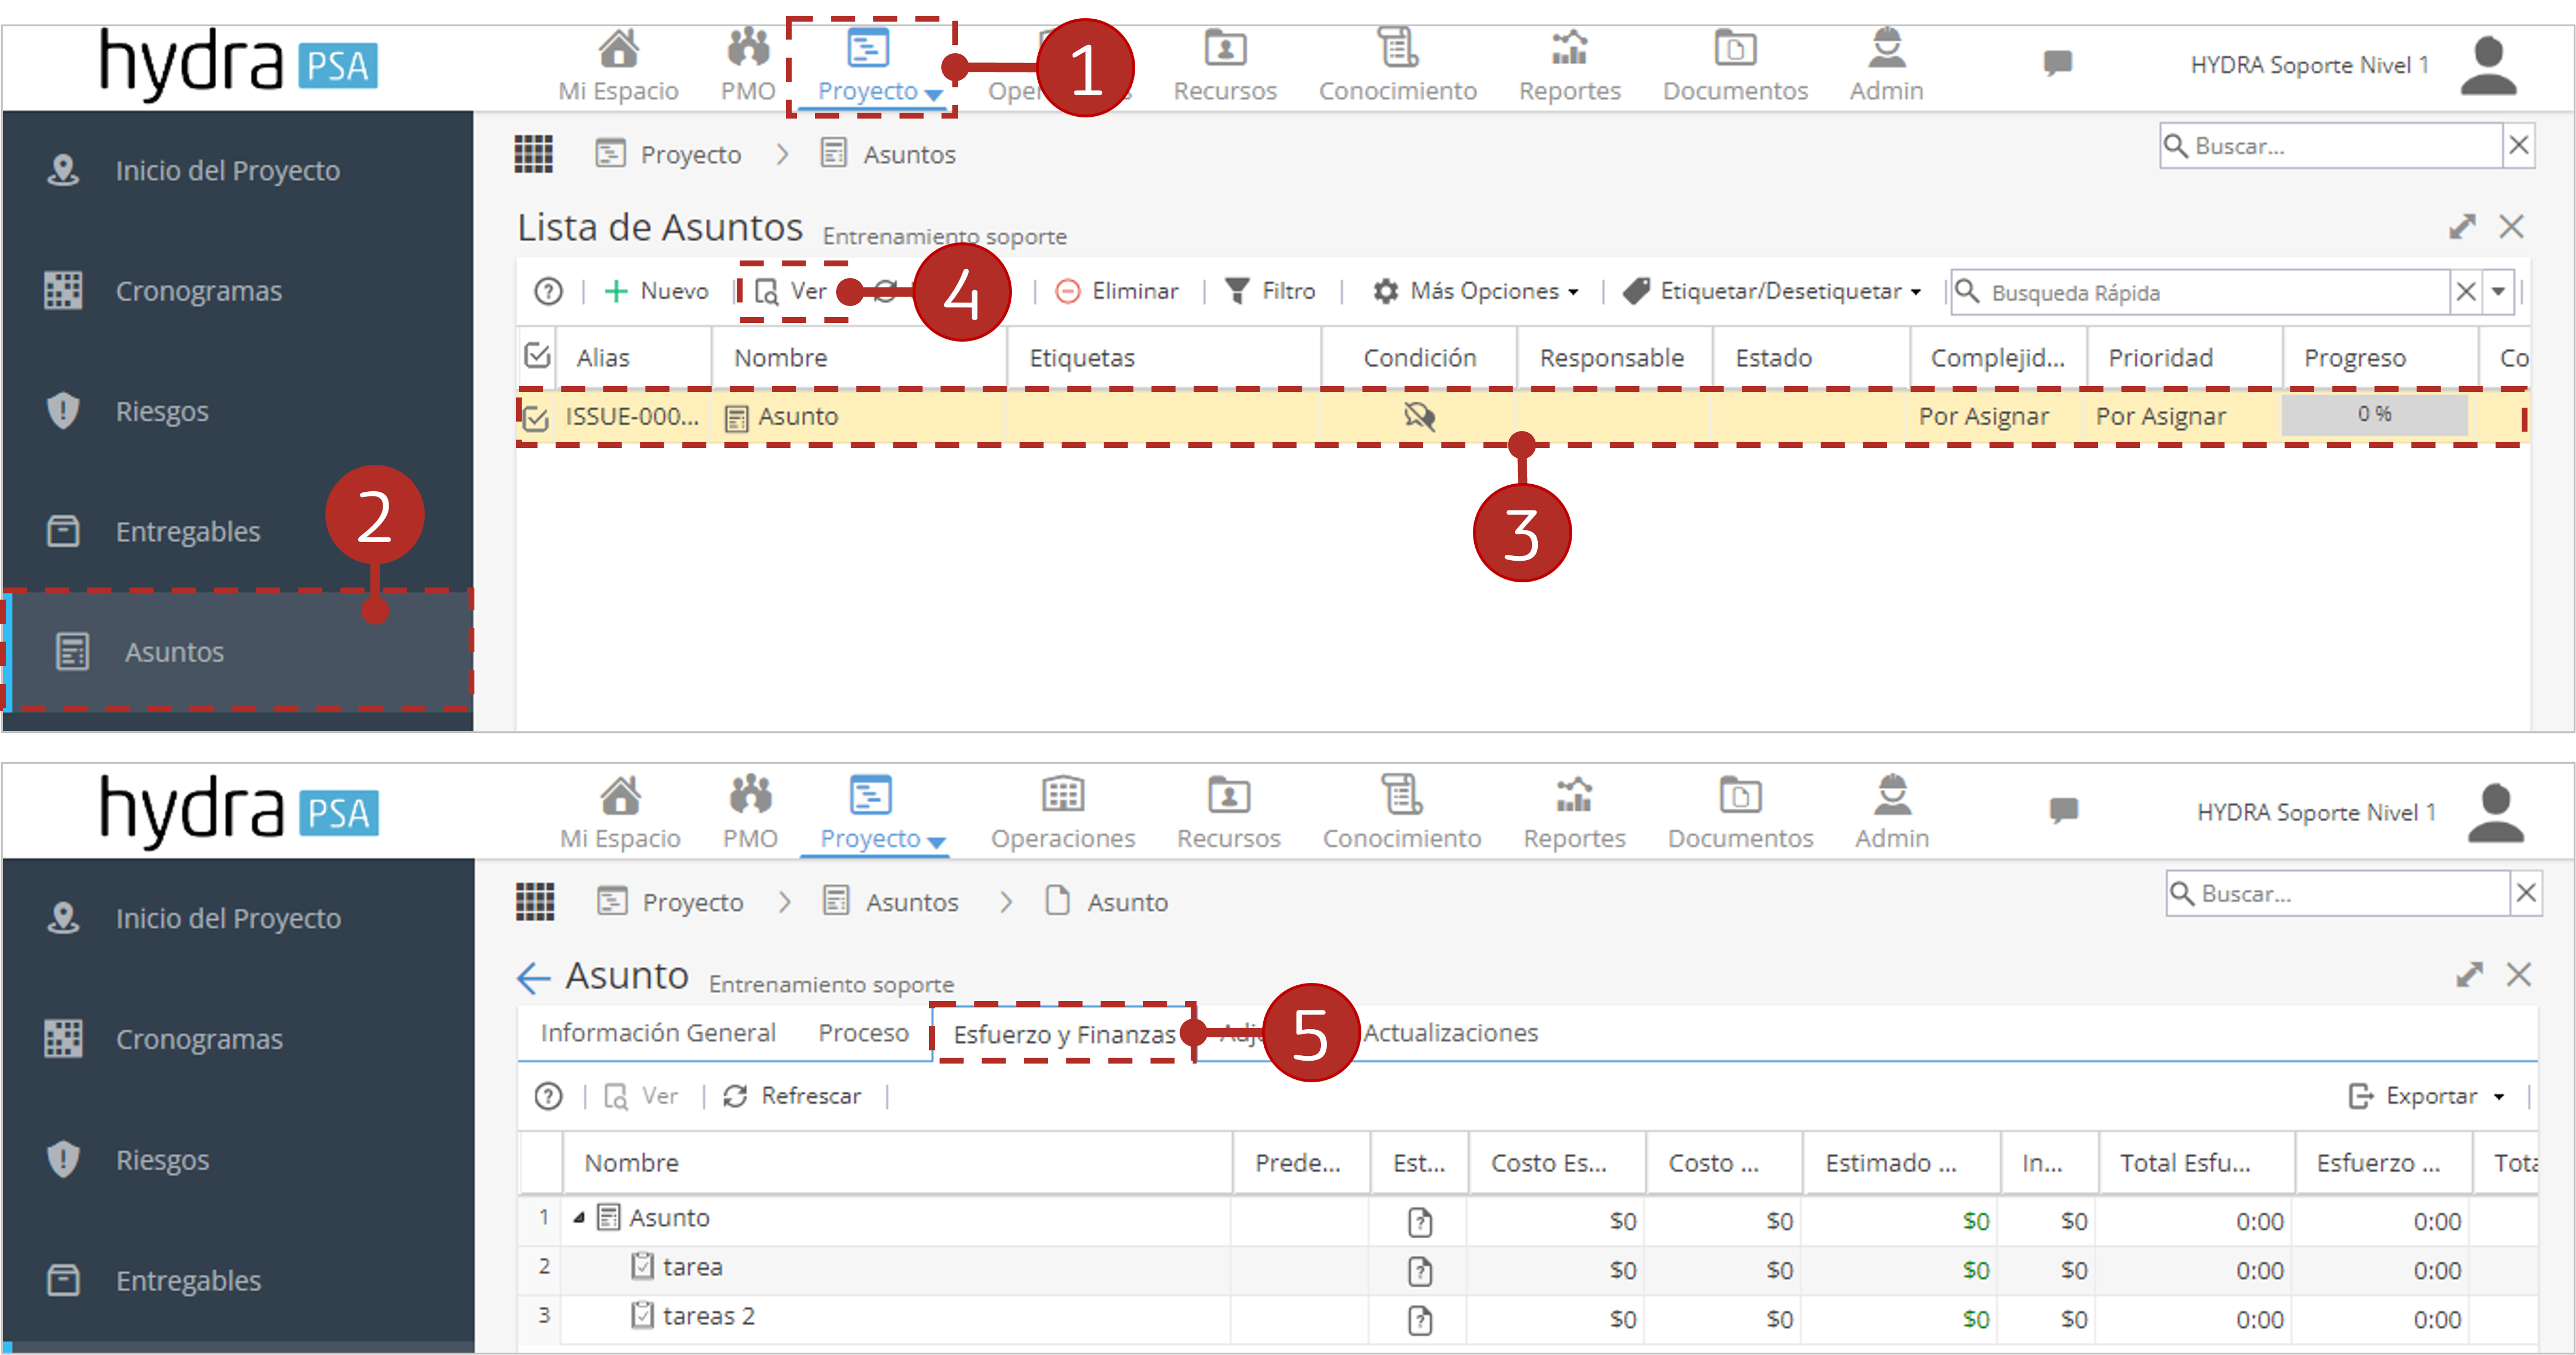Switch to Actualizaciones tab
Image resolution: width=2576 pixels, height=1355 pixels.
(1450, 1033)
